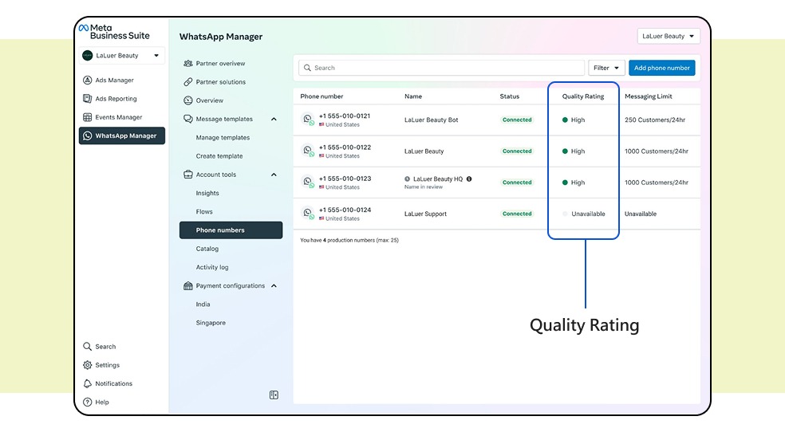
Task: Click the sidebar collapse panel icon
Action: click(274, 395)
